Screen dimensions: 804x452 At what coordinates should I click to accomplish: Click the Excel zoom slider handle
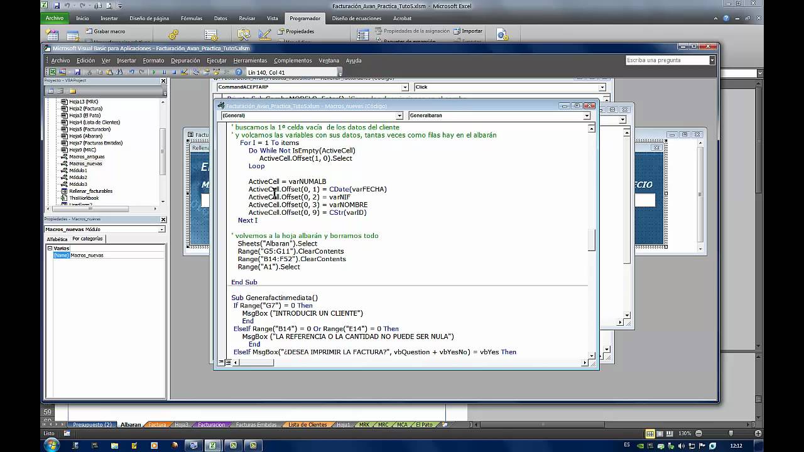pos(731,433)
